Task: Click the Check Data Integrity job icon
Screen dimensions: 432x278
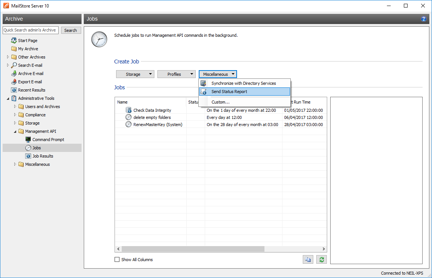Action: 128,110
